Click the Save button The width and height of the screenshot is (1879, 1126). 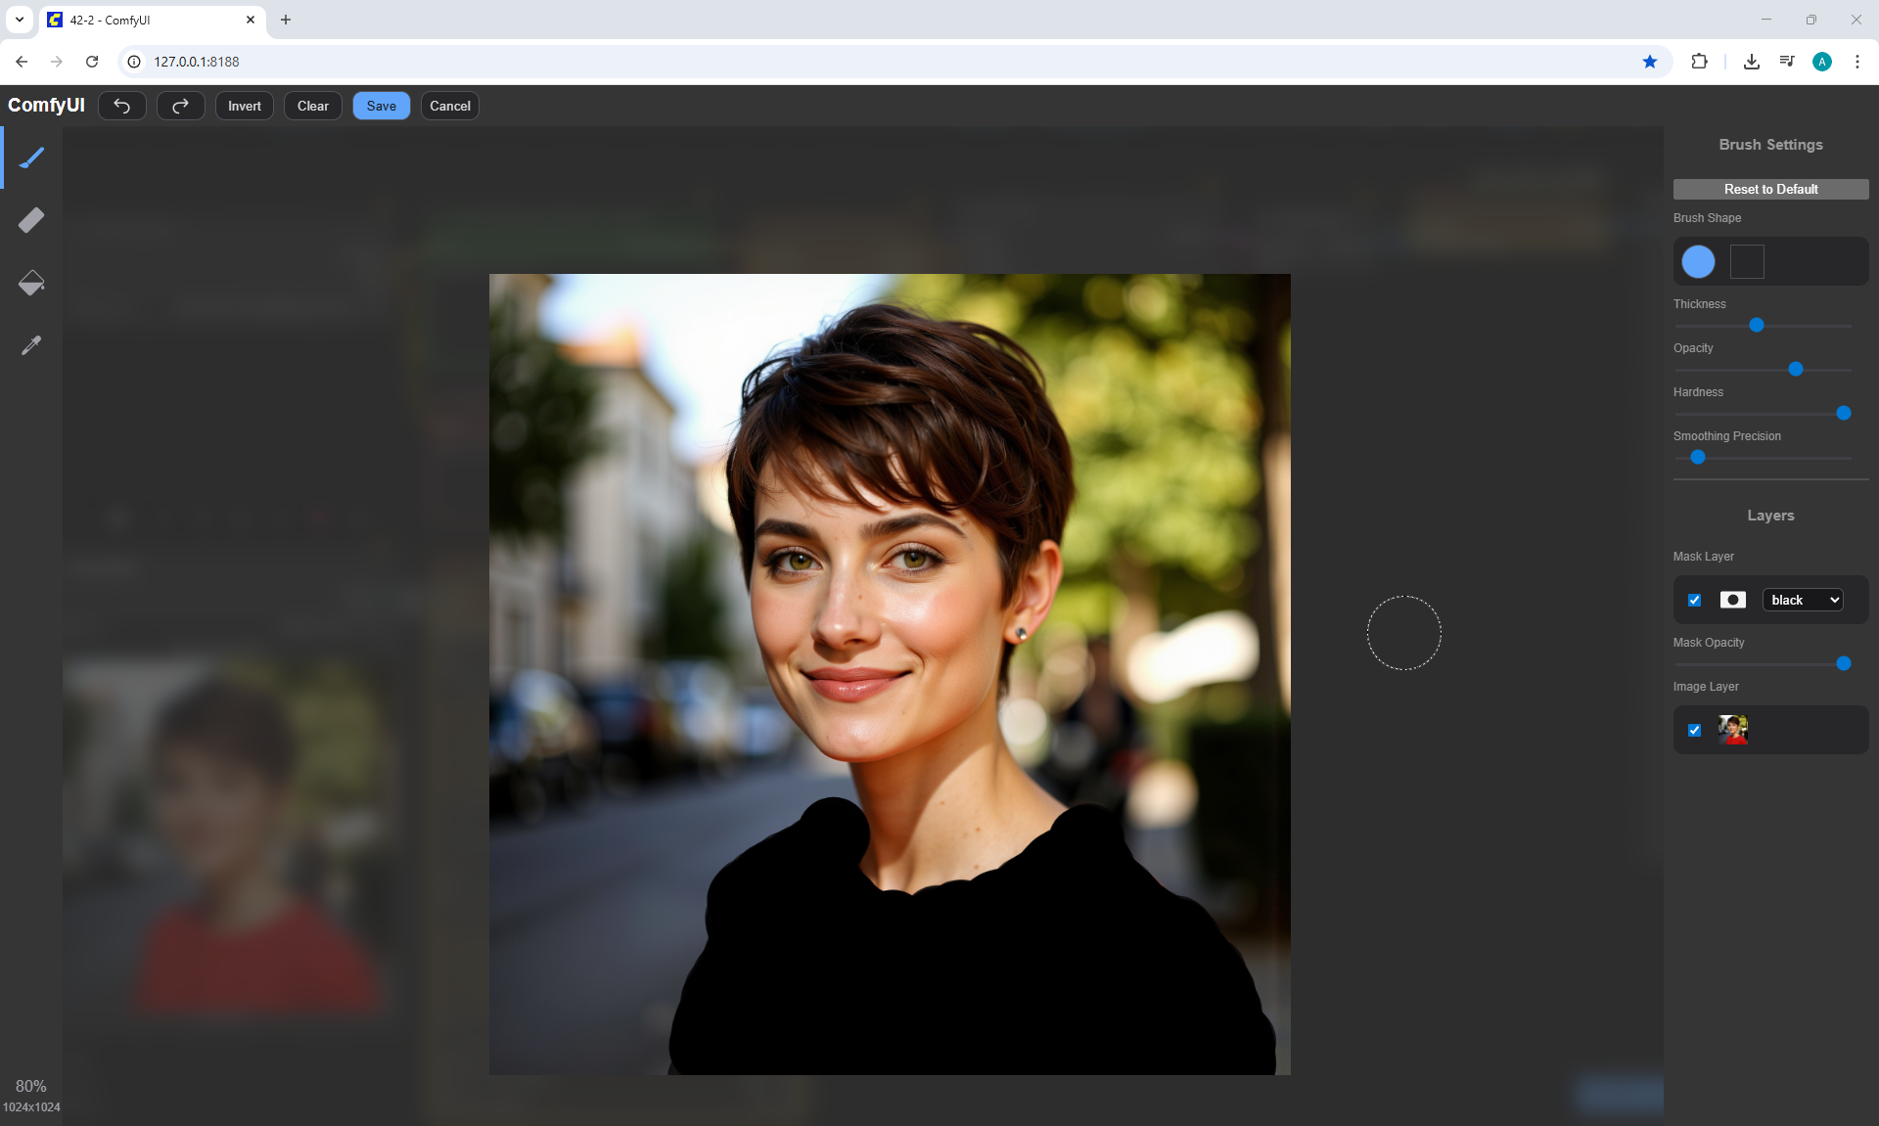[x=381, y=106]
